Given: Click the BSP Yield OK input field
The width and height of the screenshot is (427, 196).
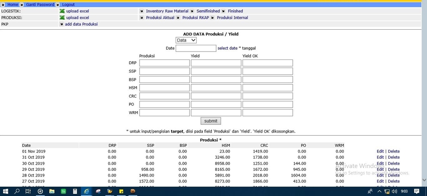Looking at the screenshot, I should (x=268, y=79).
